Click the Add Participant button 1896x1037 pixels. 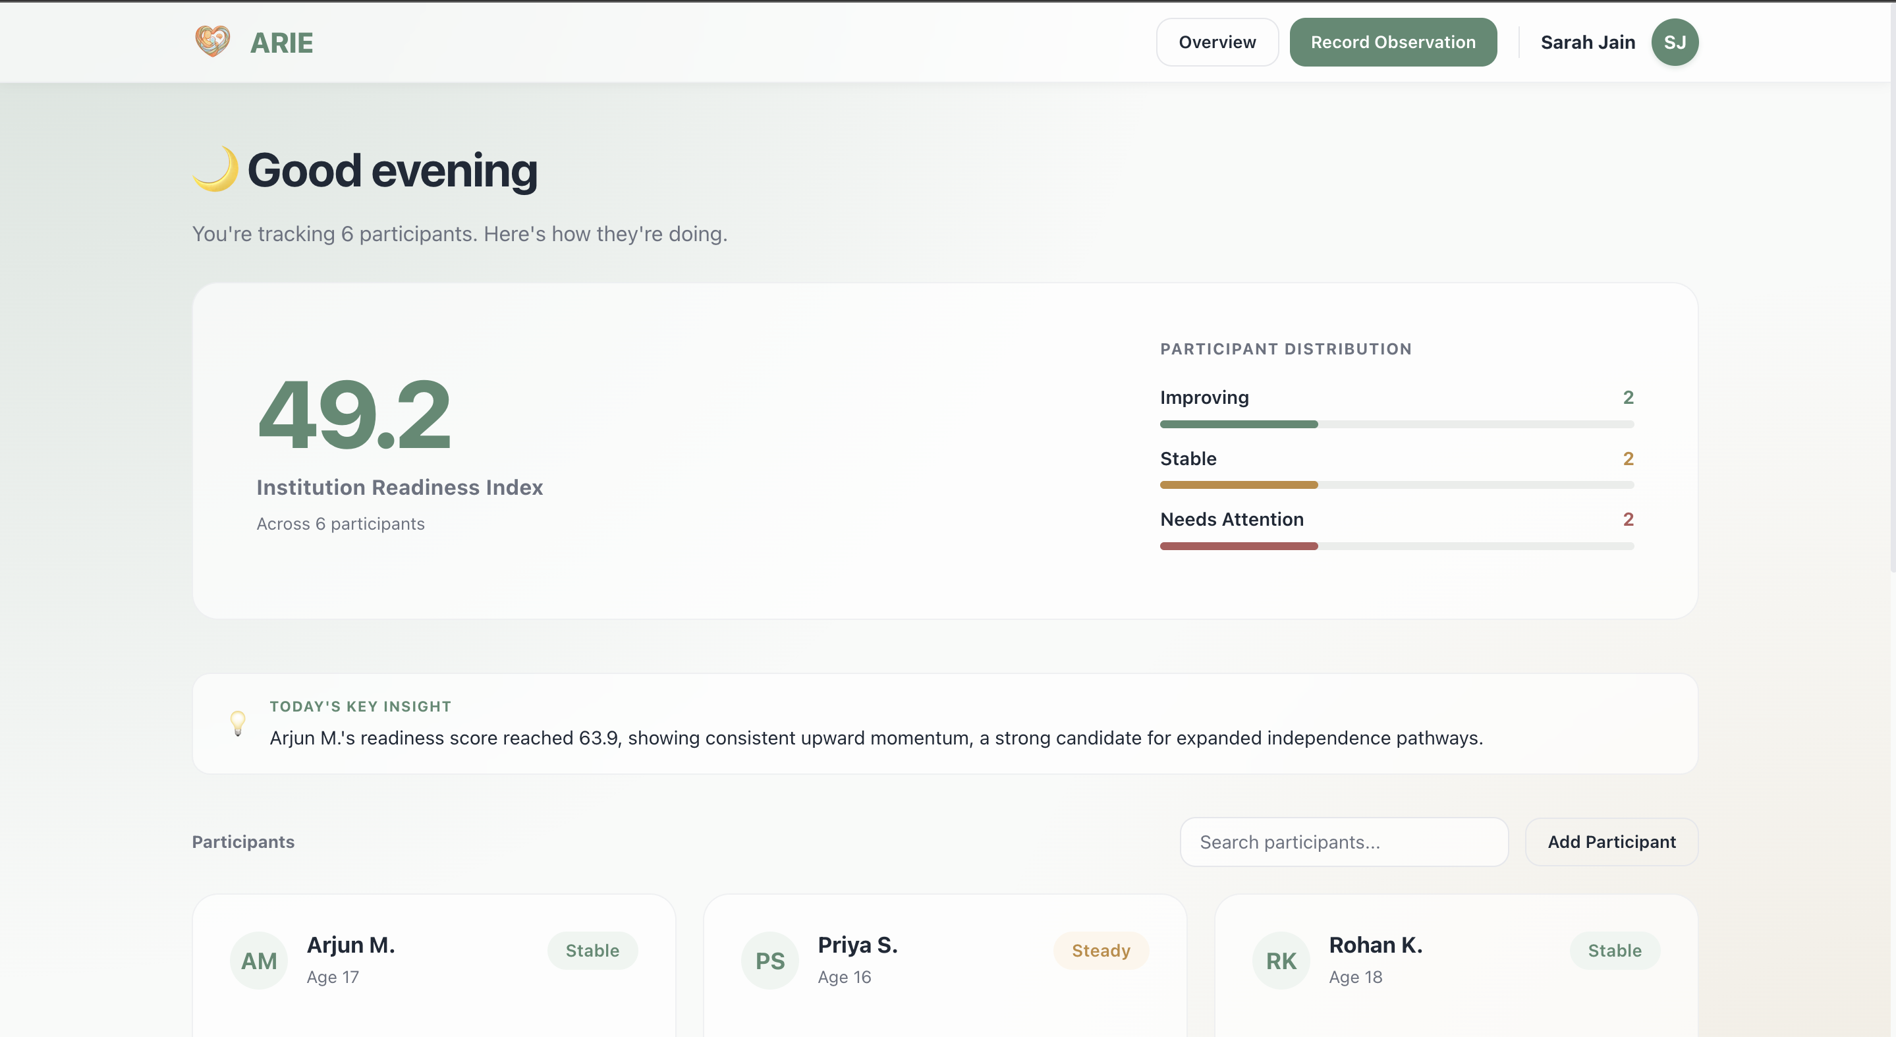[x=1611, y=841]
